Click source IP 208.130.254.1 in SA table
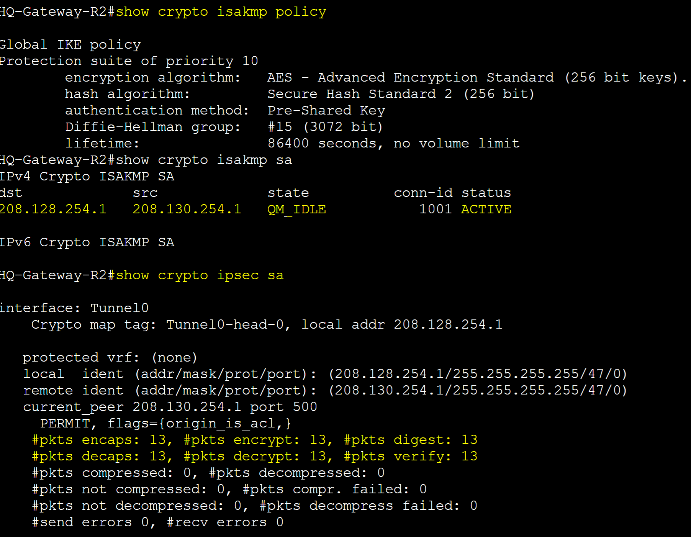 pos(187,209)
